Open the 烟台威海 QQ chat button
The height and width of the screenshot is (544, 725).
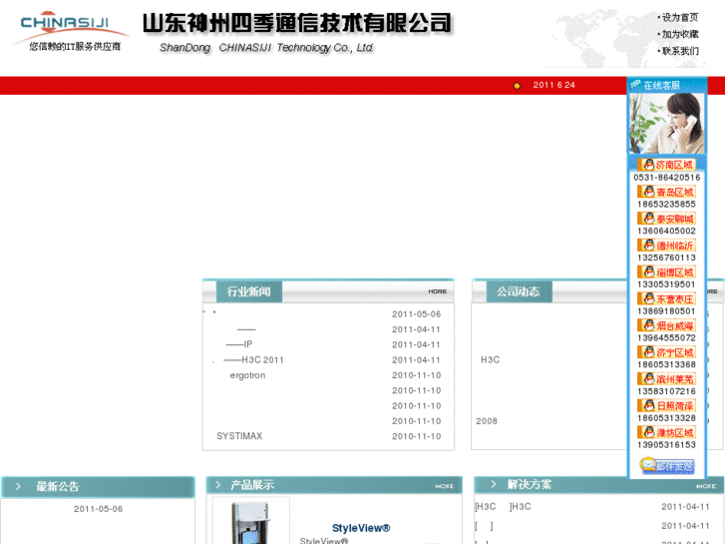[x=666, y=325]
